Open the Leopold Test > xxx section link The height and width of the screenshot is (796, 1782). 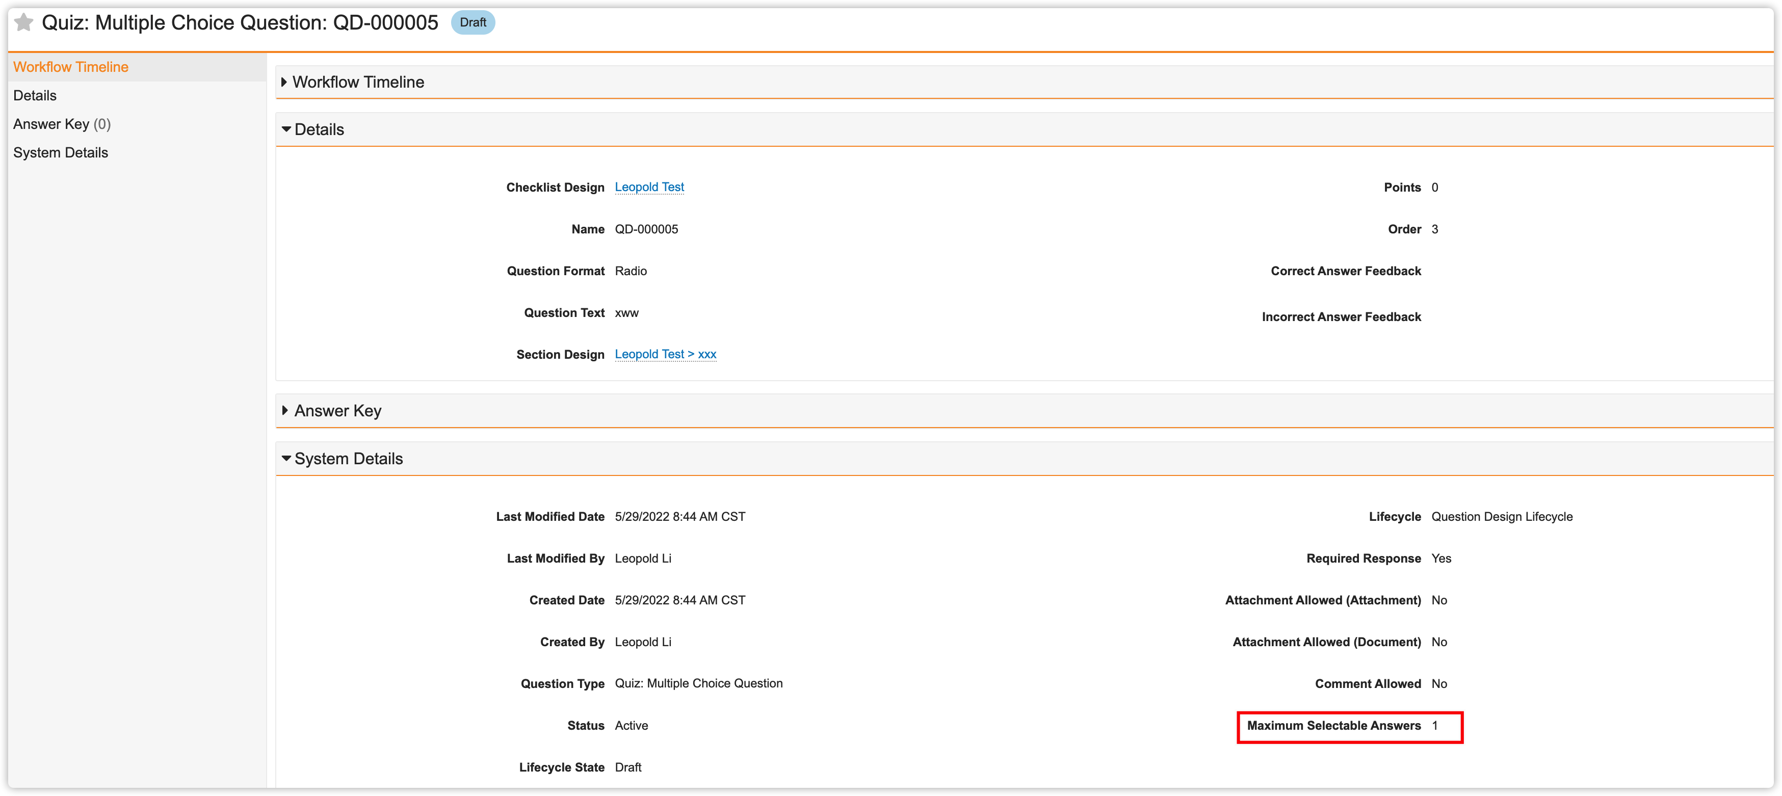(x=665, y=354)
